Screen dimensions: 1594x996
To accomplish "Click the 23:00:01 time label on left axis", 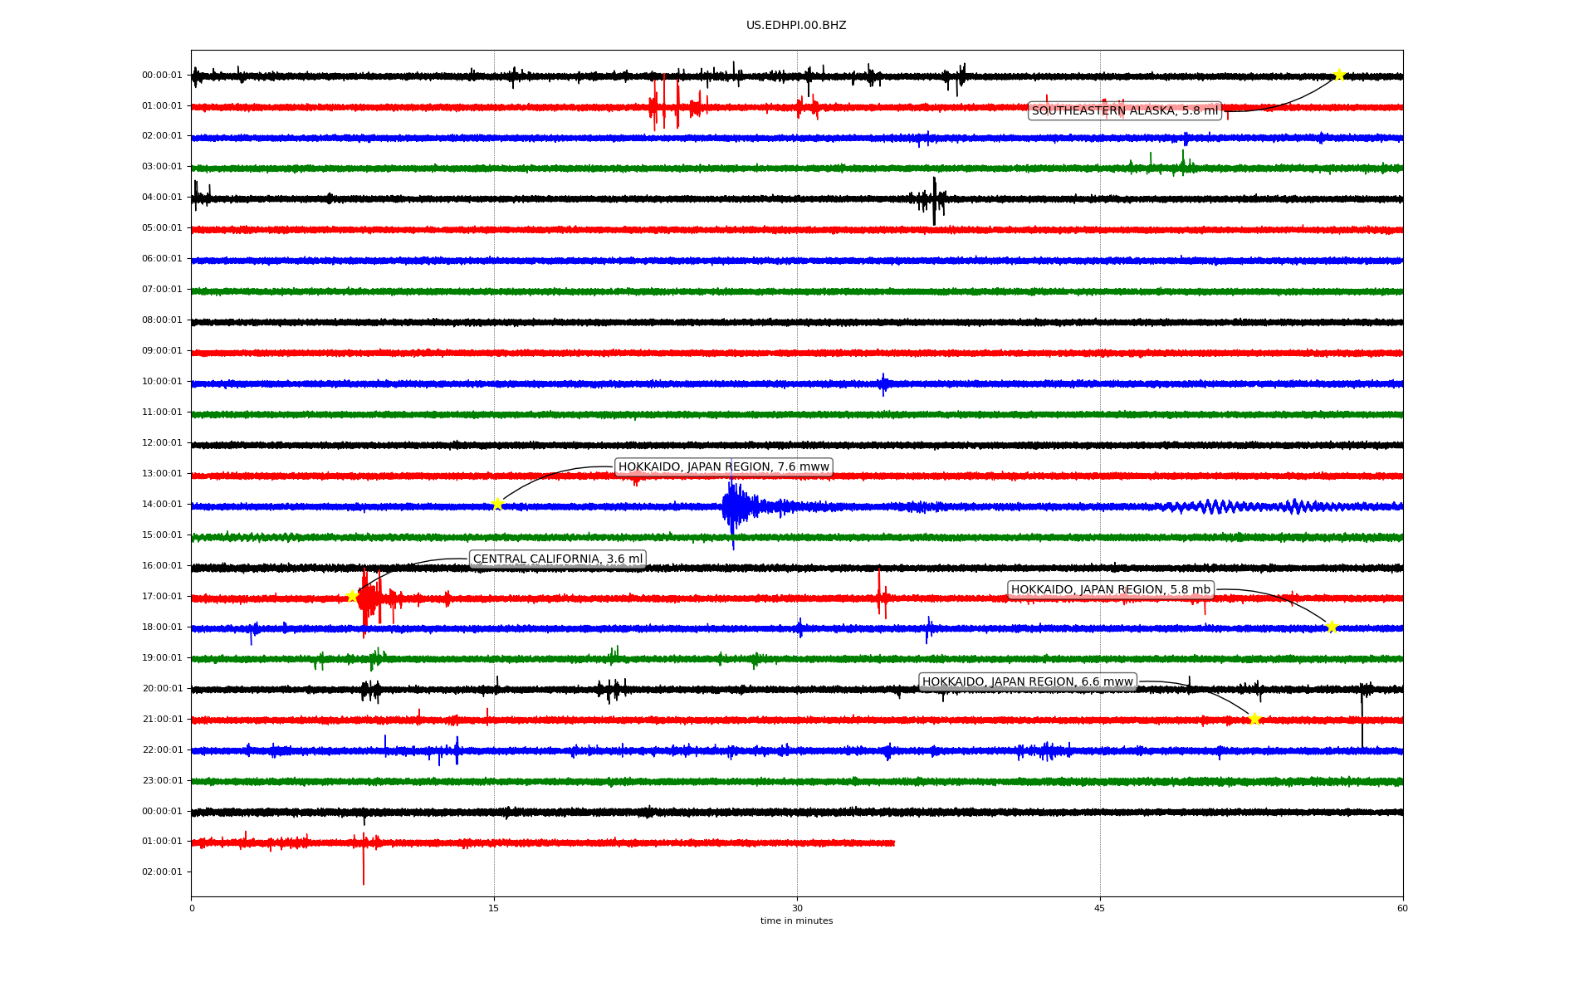I will pyautogui.click(x=162, y=780).
